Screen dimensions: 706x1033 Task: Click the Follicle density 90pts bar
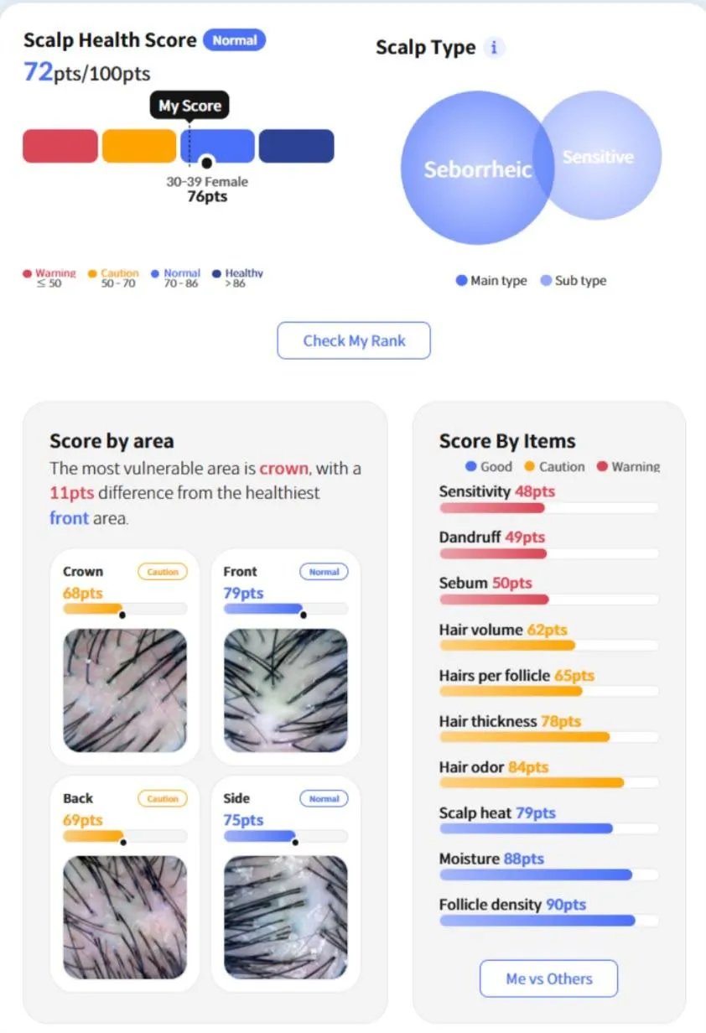pos(549,920)
